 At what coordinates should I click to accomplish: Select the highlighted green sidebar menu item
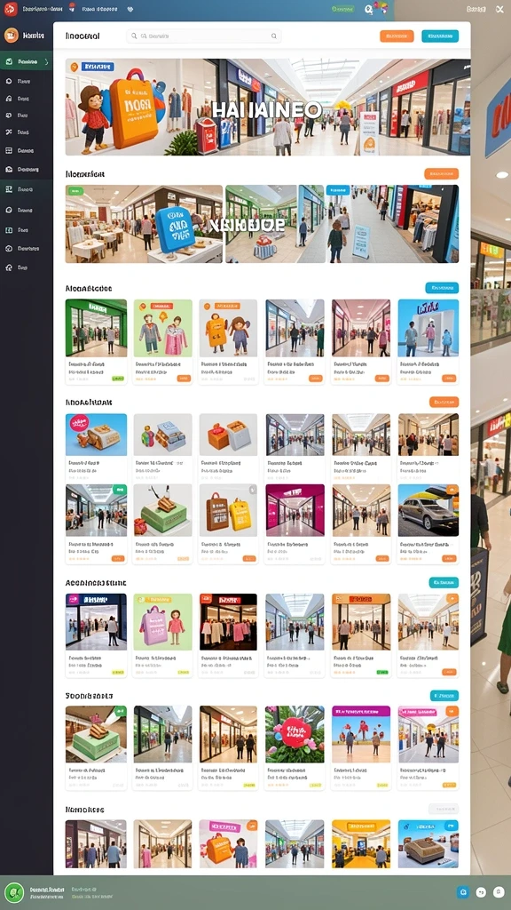[x=26, y=61]
